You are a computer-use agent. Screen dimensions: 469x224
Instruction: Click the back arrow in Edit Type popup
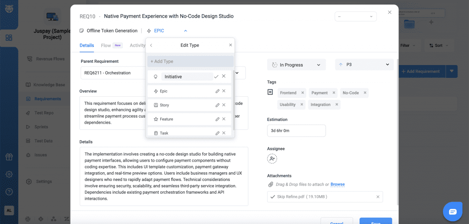pyautogui.click(x=151, y=45)
